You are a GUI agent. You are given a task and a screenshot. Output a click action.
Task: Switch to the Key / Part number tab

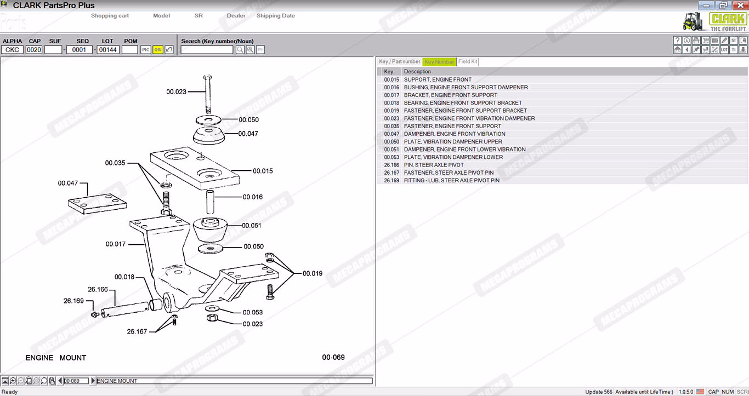pos(399,62)
